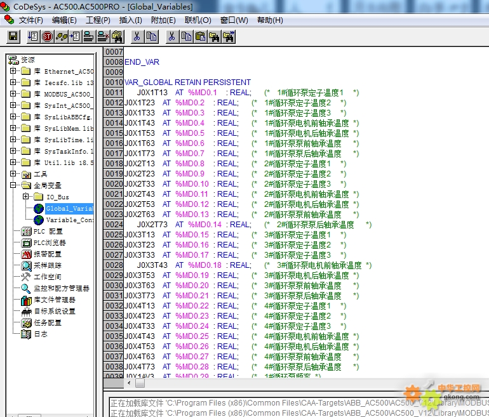Viewport: 489px width, 417px height.
Task: Click the 日志 log icon in tree
Action: 26,334
